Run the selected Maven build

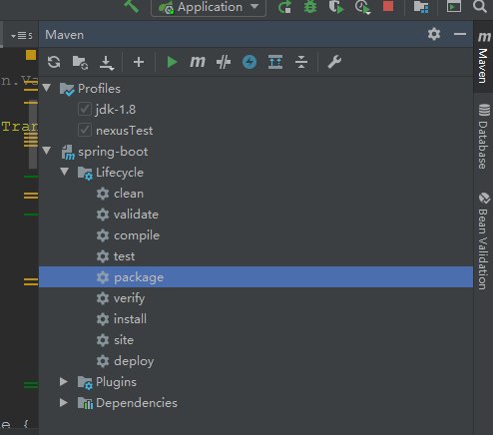172,62
